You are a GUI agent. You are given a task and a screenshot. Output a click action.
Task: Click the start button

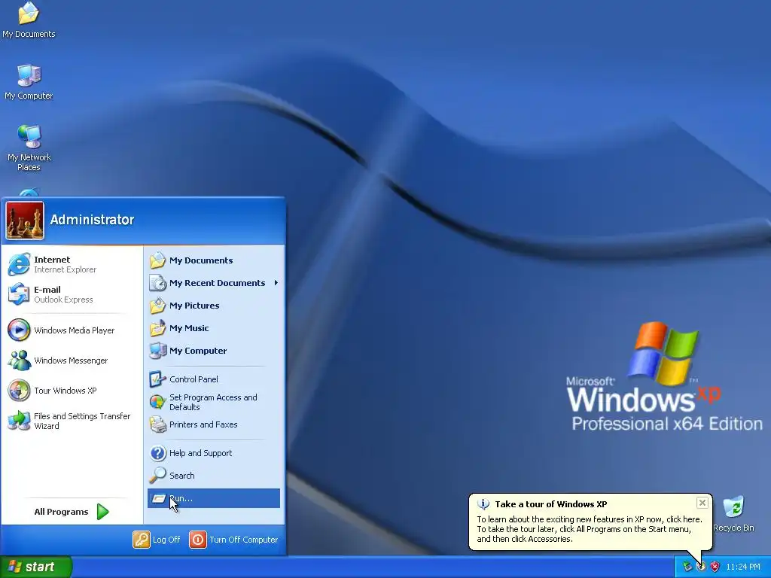36,567
